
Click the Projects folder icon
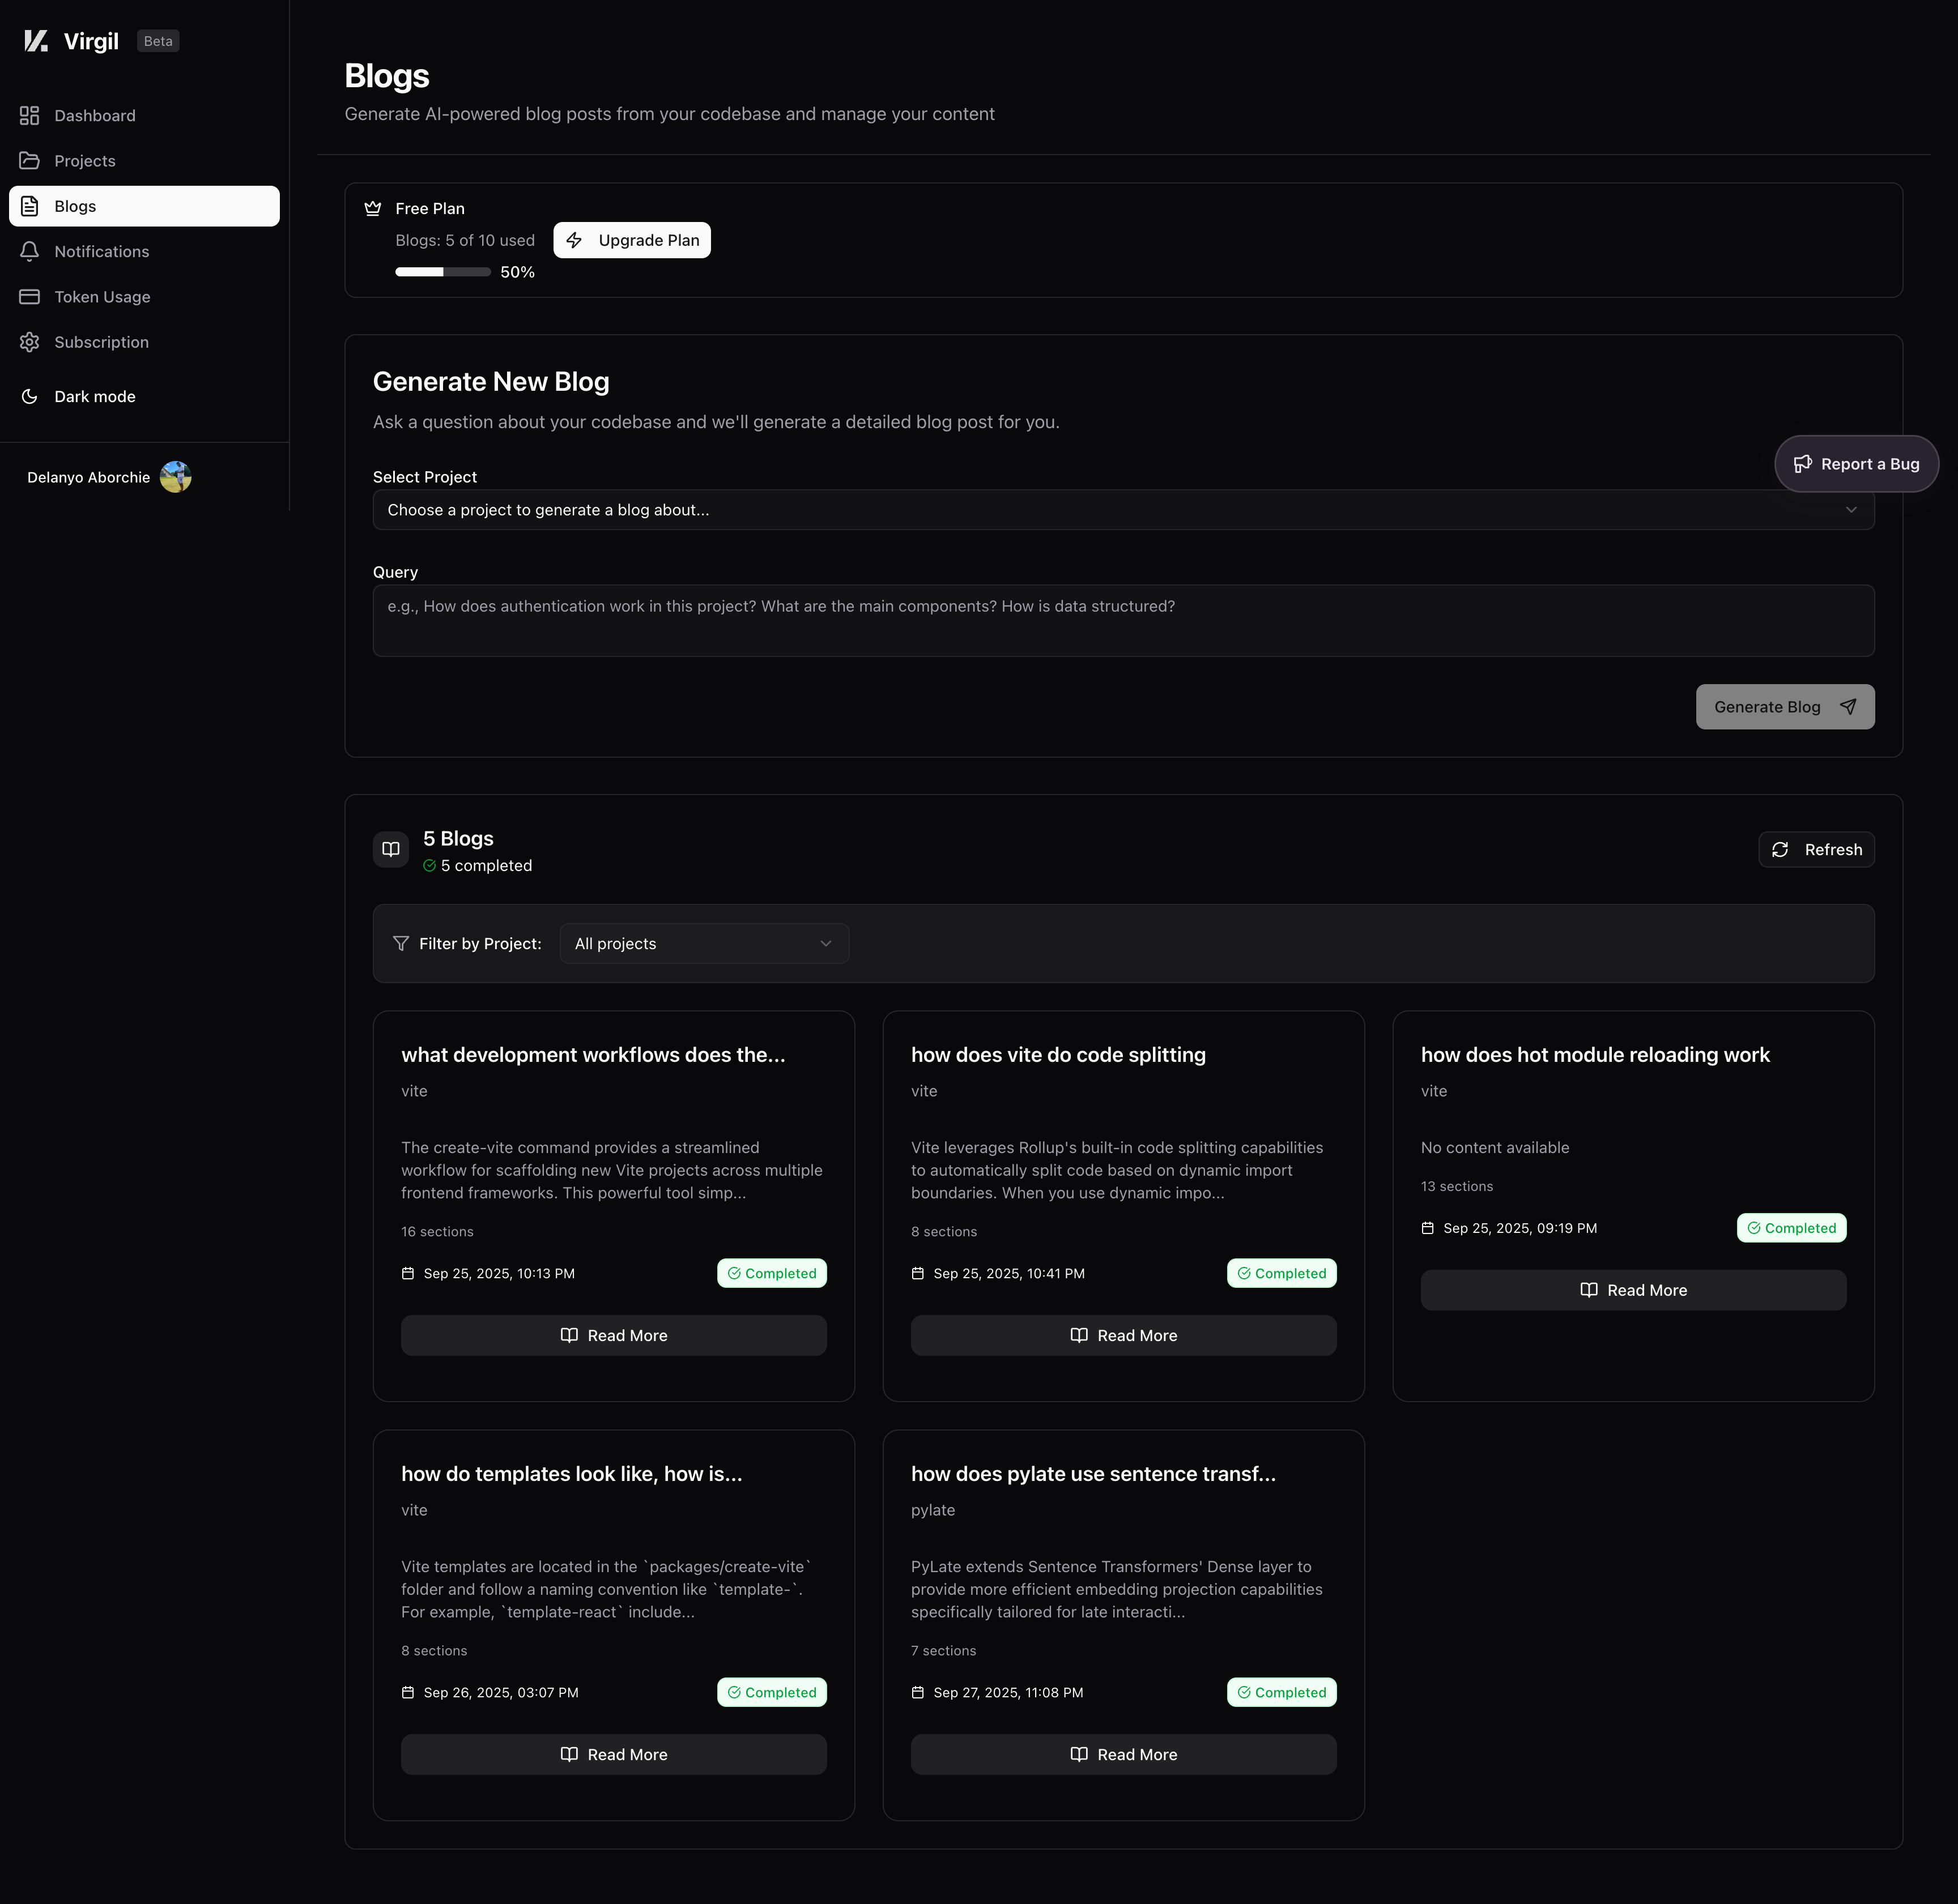click(30, 161)
